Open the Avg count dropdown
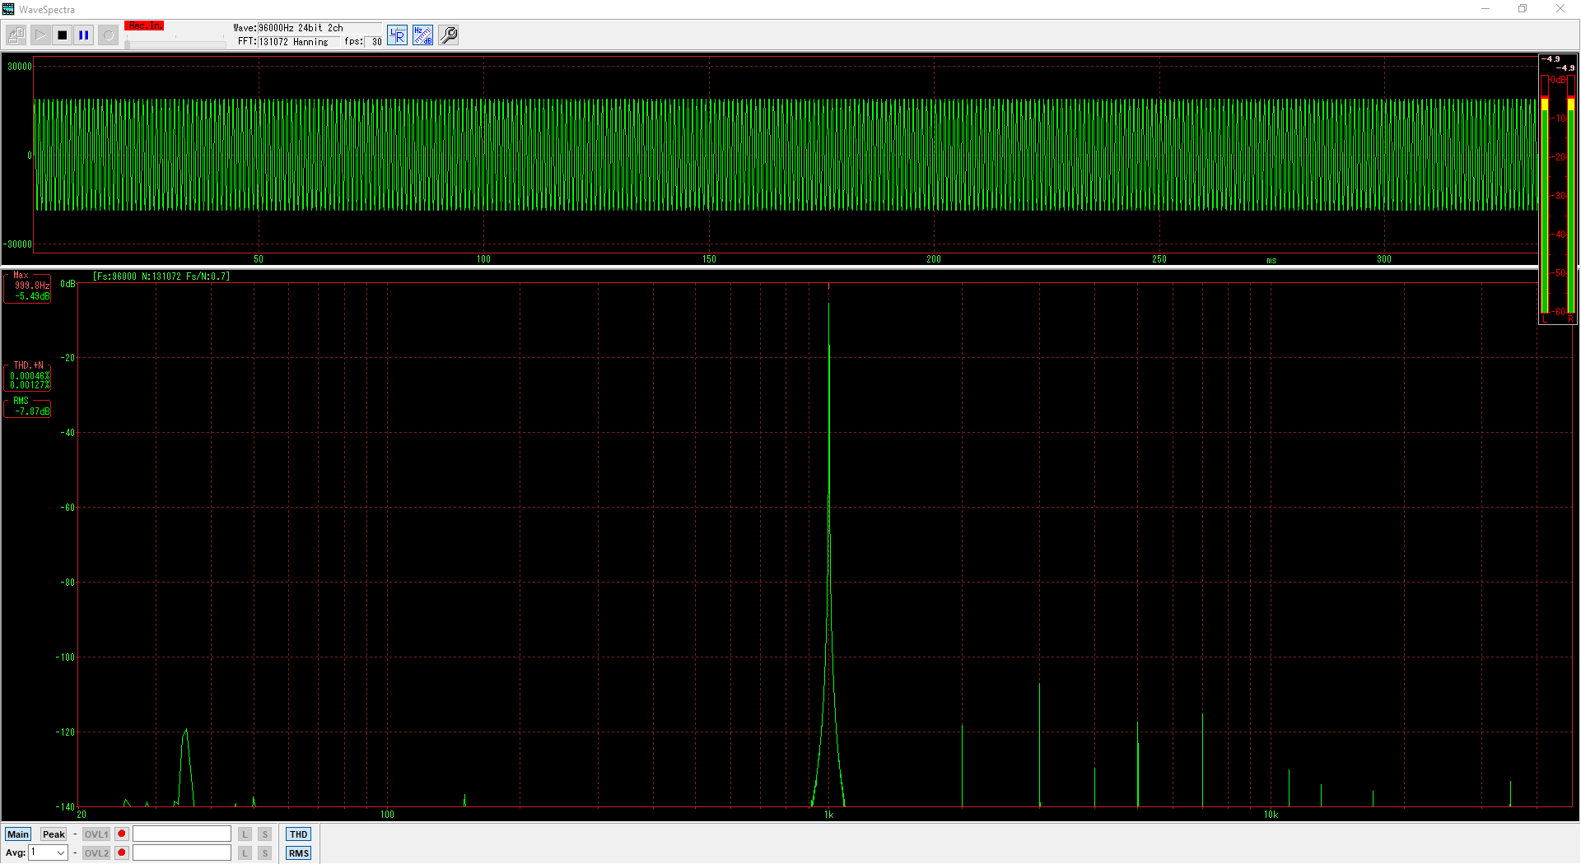 (x=49, y=853)
